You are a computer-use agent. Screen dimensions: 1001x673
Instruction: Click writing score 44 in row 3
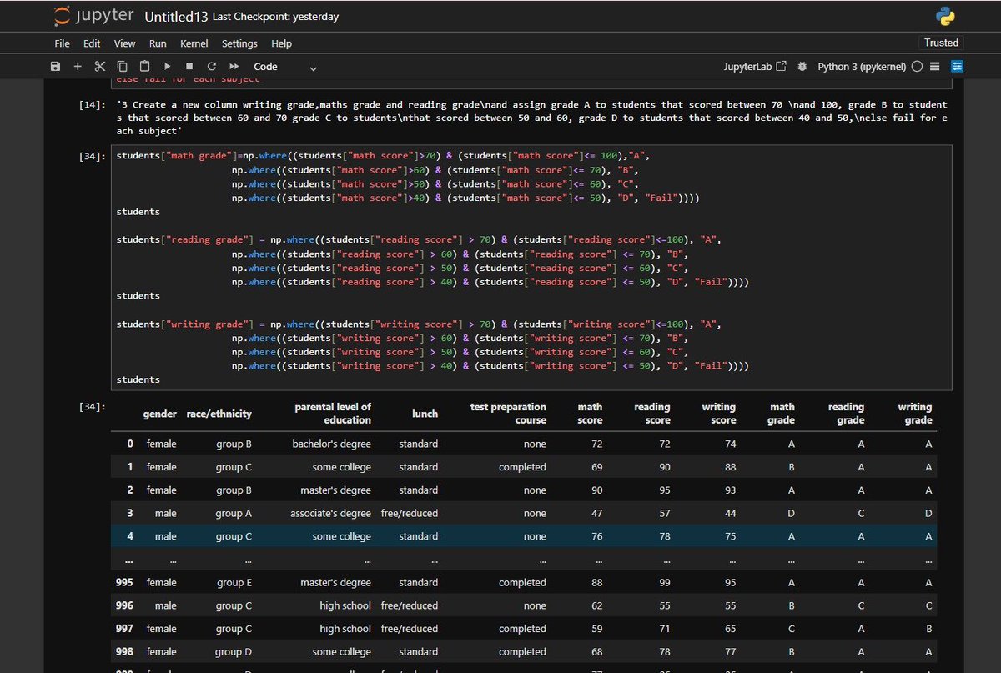730,514
